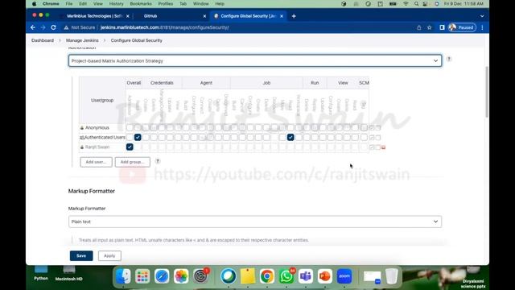Click the page vertical scrollbar
Viewport: 515px width, 290px height.
tap(486, 91)
